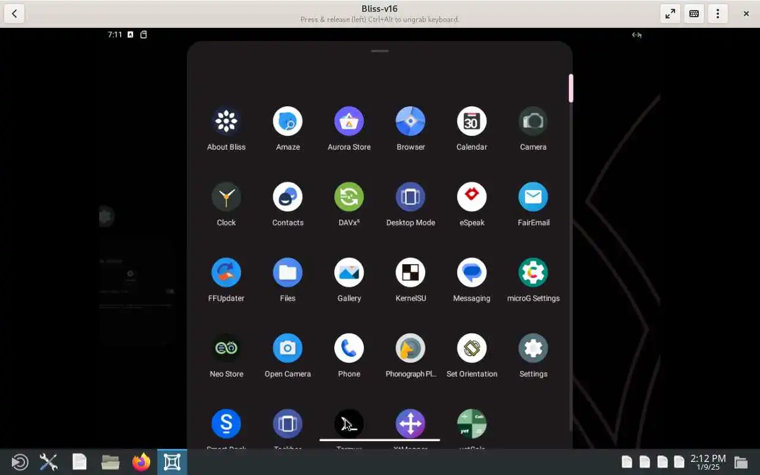Launch FFUpdater
Screen dimensions: 760x475
coord(226,273)
